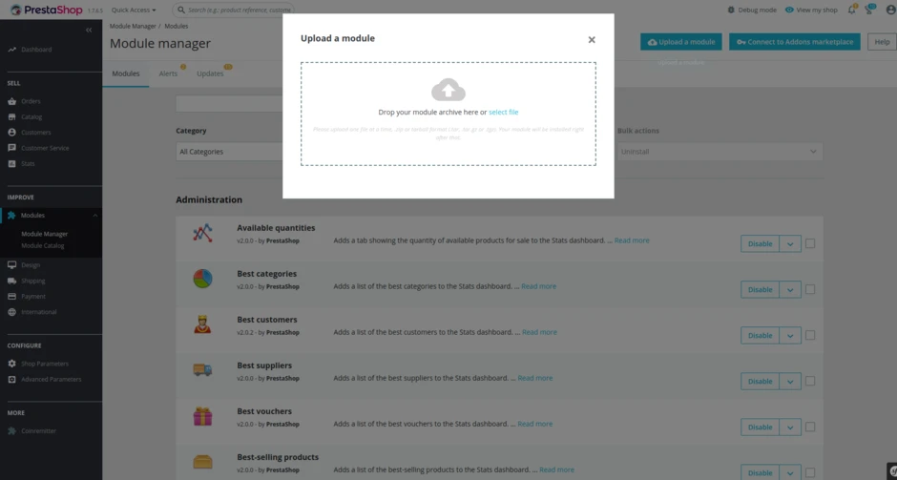This screenshot has height=480, width=897.
Task: Click the International globe icon
Action: 11,312
